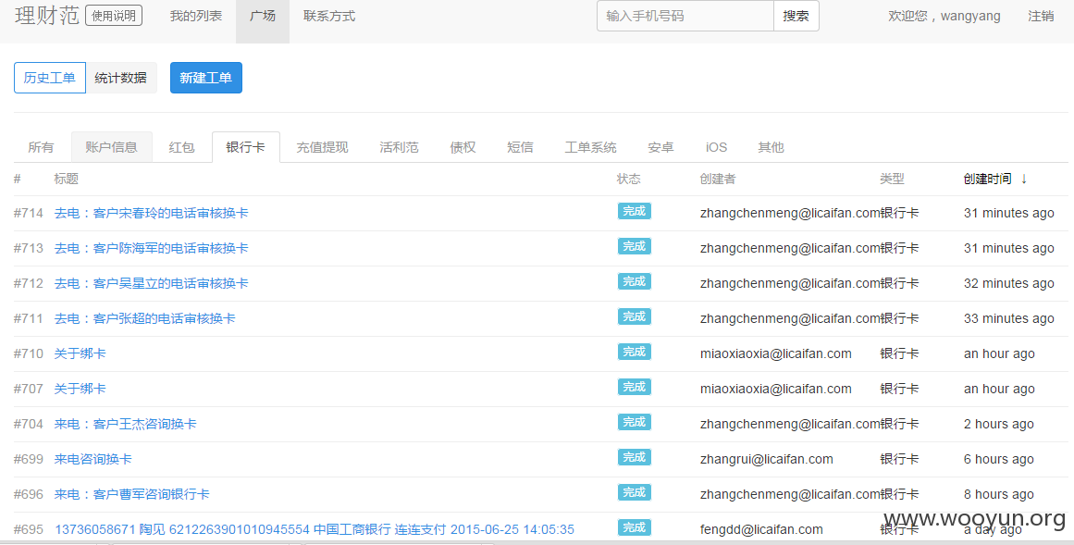Click the 2 hours ago timestamp
Image resolution: width=1074 pixels, height=545 pixels.
coord(999,425)
